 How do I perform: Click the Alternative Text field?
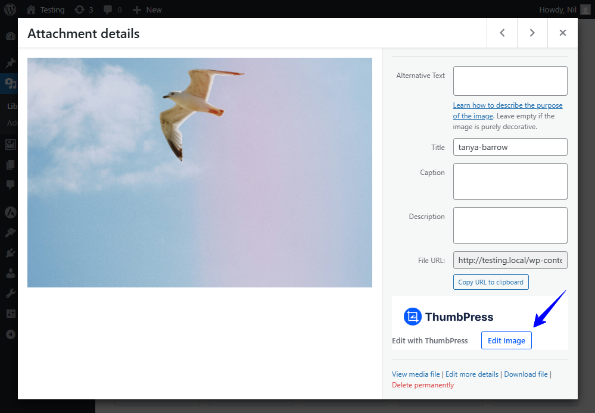tap(510, 81)
